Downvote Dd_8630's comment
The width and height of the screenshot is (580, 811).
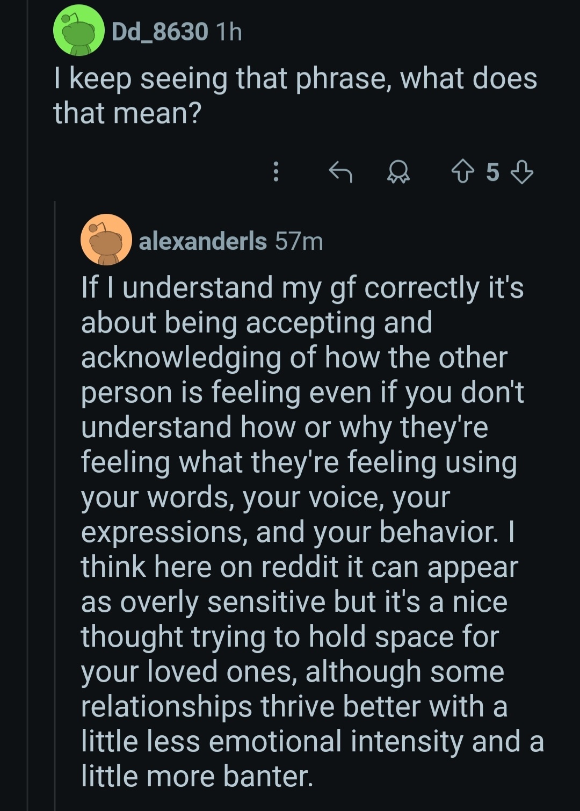pos(521,172)
